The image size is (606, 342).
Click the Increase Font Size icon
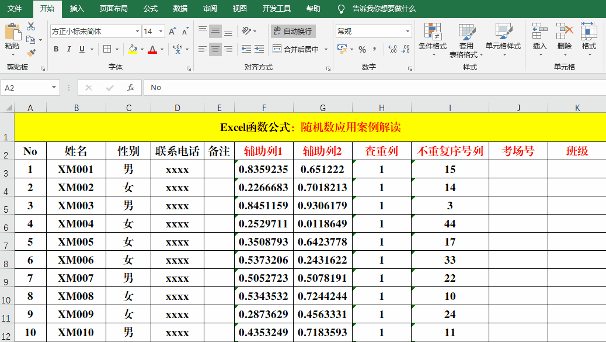pyautogui.click(x=172, y=32)
